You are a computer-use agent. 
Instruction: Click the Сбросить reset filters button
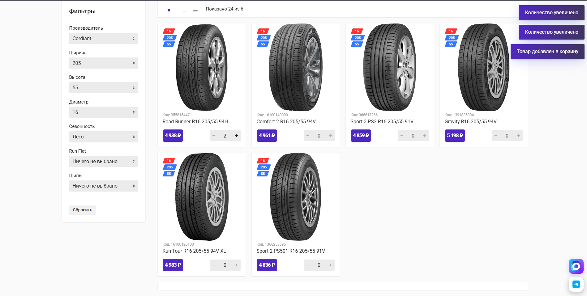82,210
